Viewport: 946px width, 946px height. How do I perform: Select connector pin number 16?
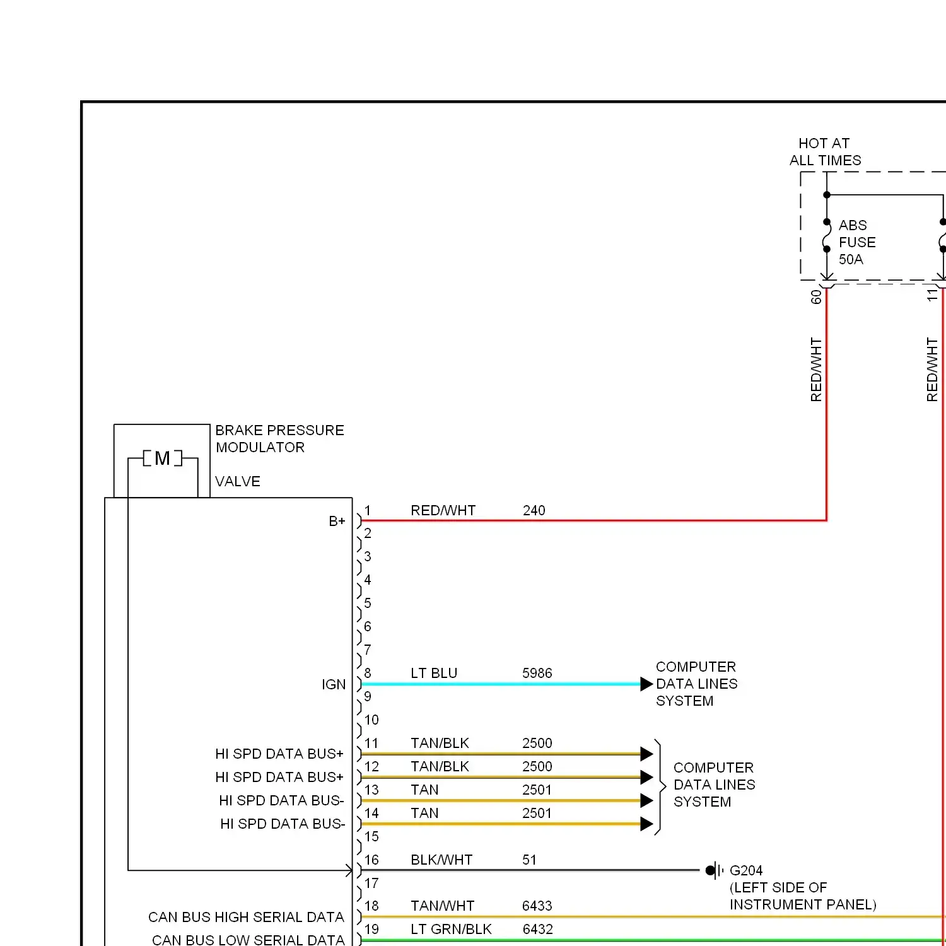tap(371, 860)
